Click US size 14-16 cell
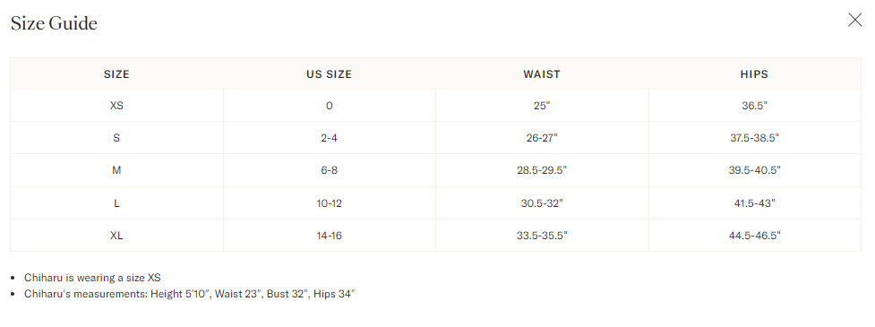 (330, 236)
